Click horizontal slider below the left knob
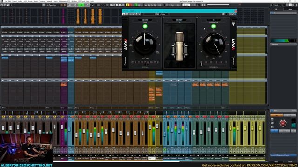This screenshot has width=298, height=167. coord(145,64)
